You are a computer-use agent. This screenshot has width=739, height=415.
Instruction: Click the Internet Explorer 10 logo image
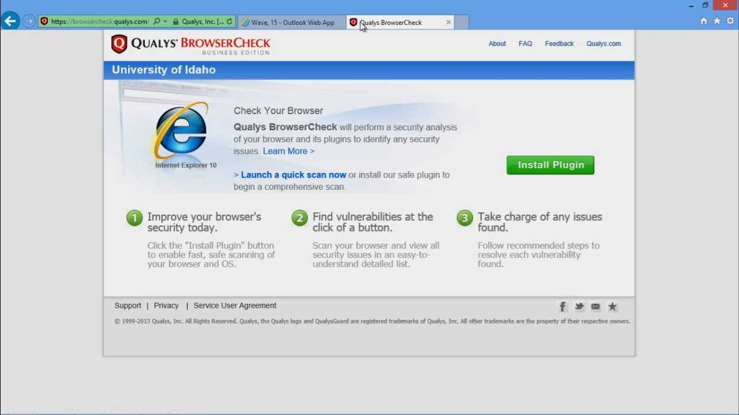181,131
